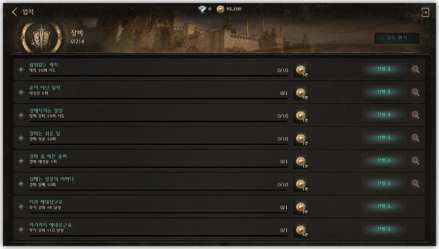Viewport: 439px width, 249px height.
Task: Open the magnifier for 운이 아닌 실력
Action: [x=415, y=92]
